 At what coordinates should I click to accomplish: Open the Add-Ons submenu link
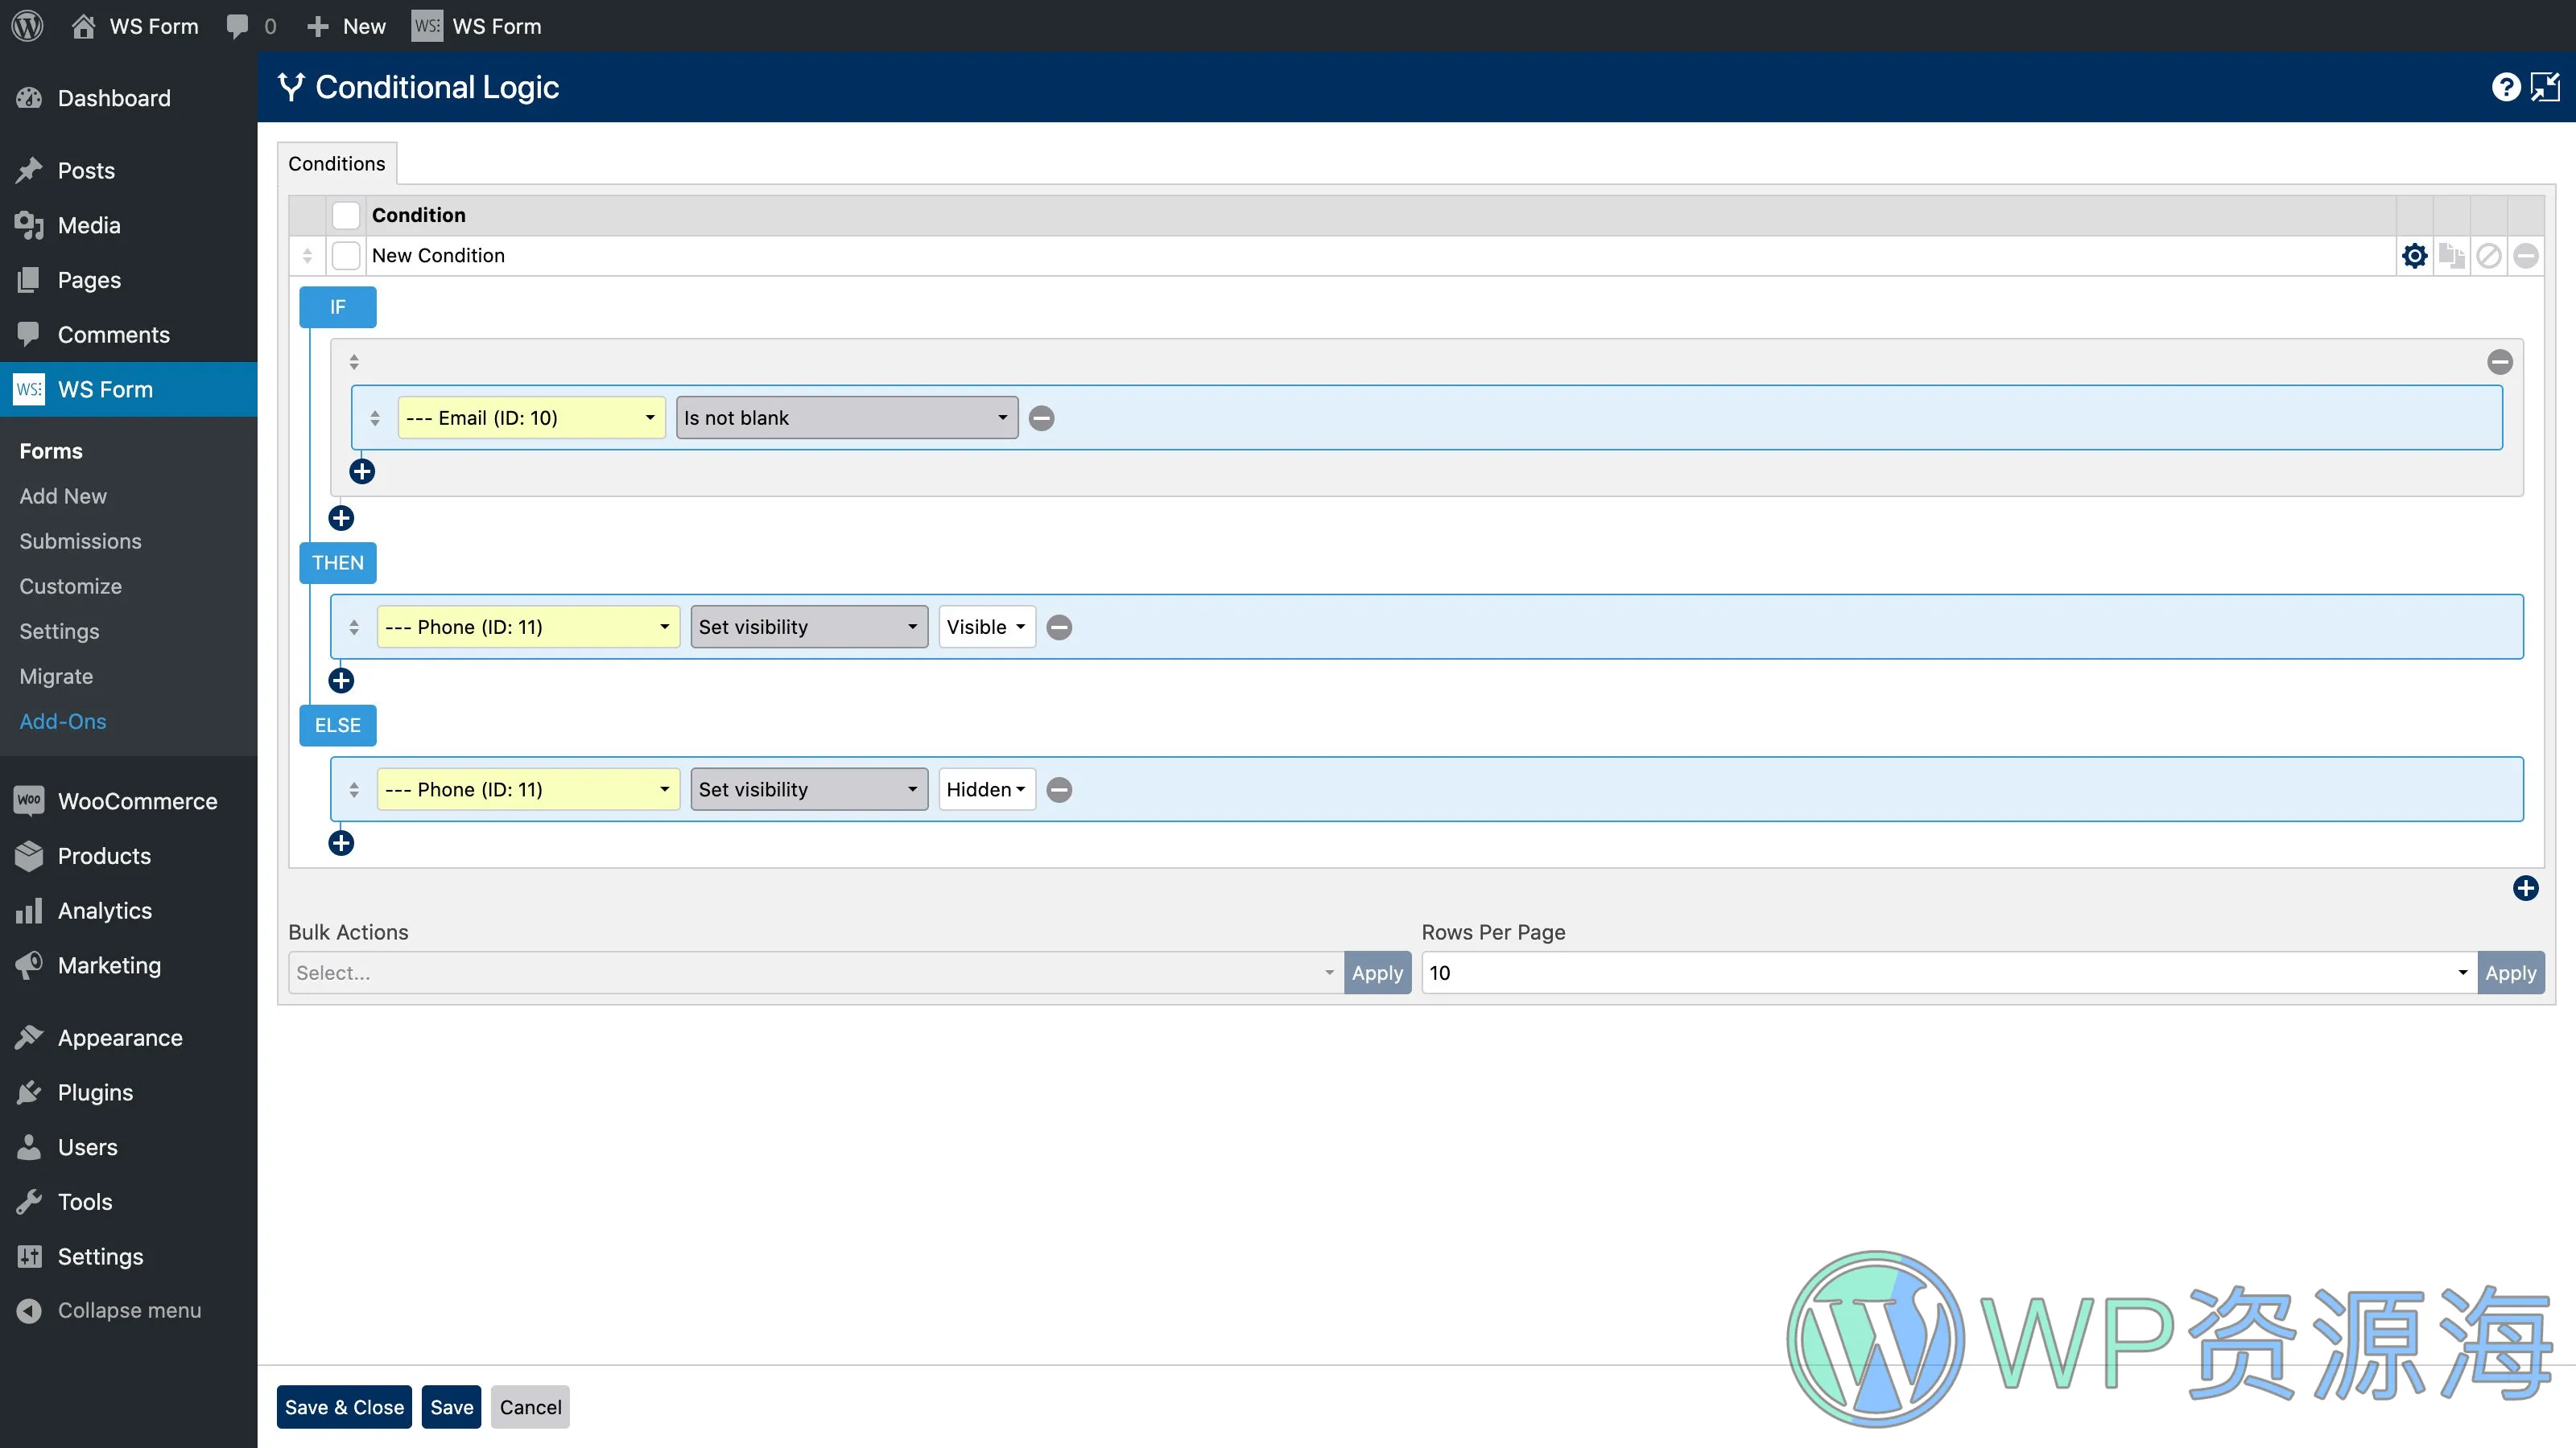point(63,722)
